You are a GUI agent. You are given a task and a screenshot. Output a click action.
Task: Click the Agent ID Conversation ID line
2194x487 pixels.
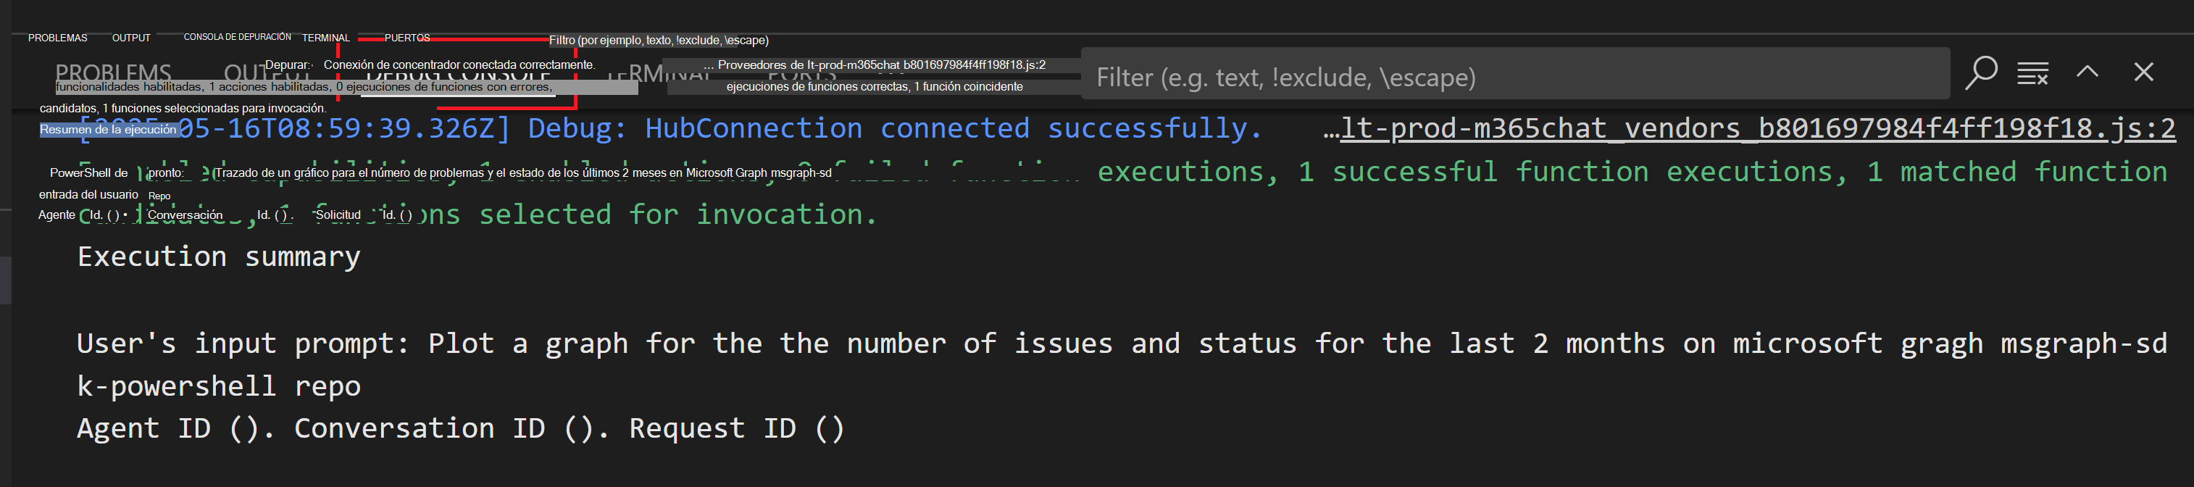tap(460, 428)
